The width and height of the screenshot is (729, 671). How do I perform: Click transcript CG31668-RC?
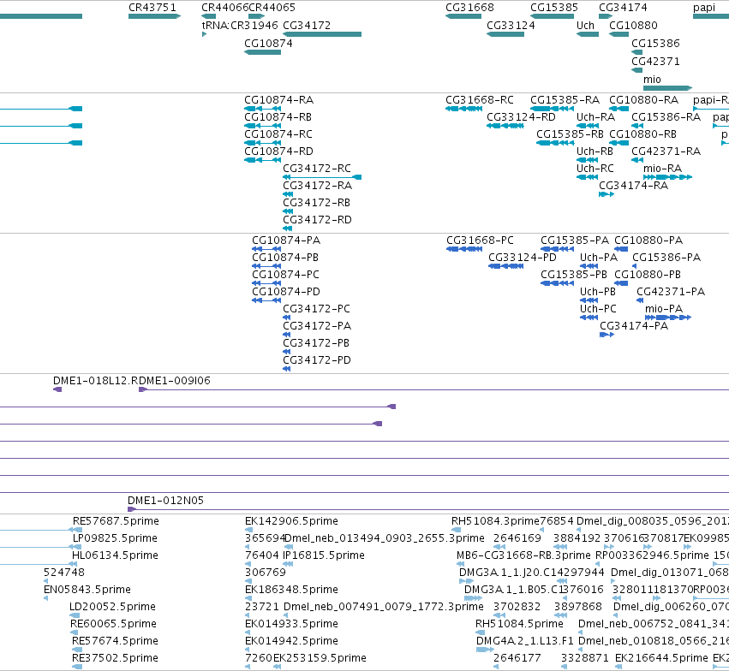463,109
